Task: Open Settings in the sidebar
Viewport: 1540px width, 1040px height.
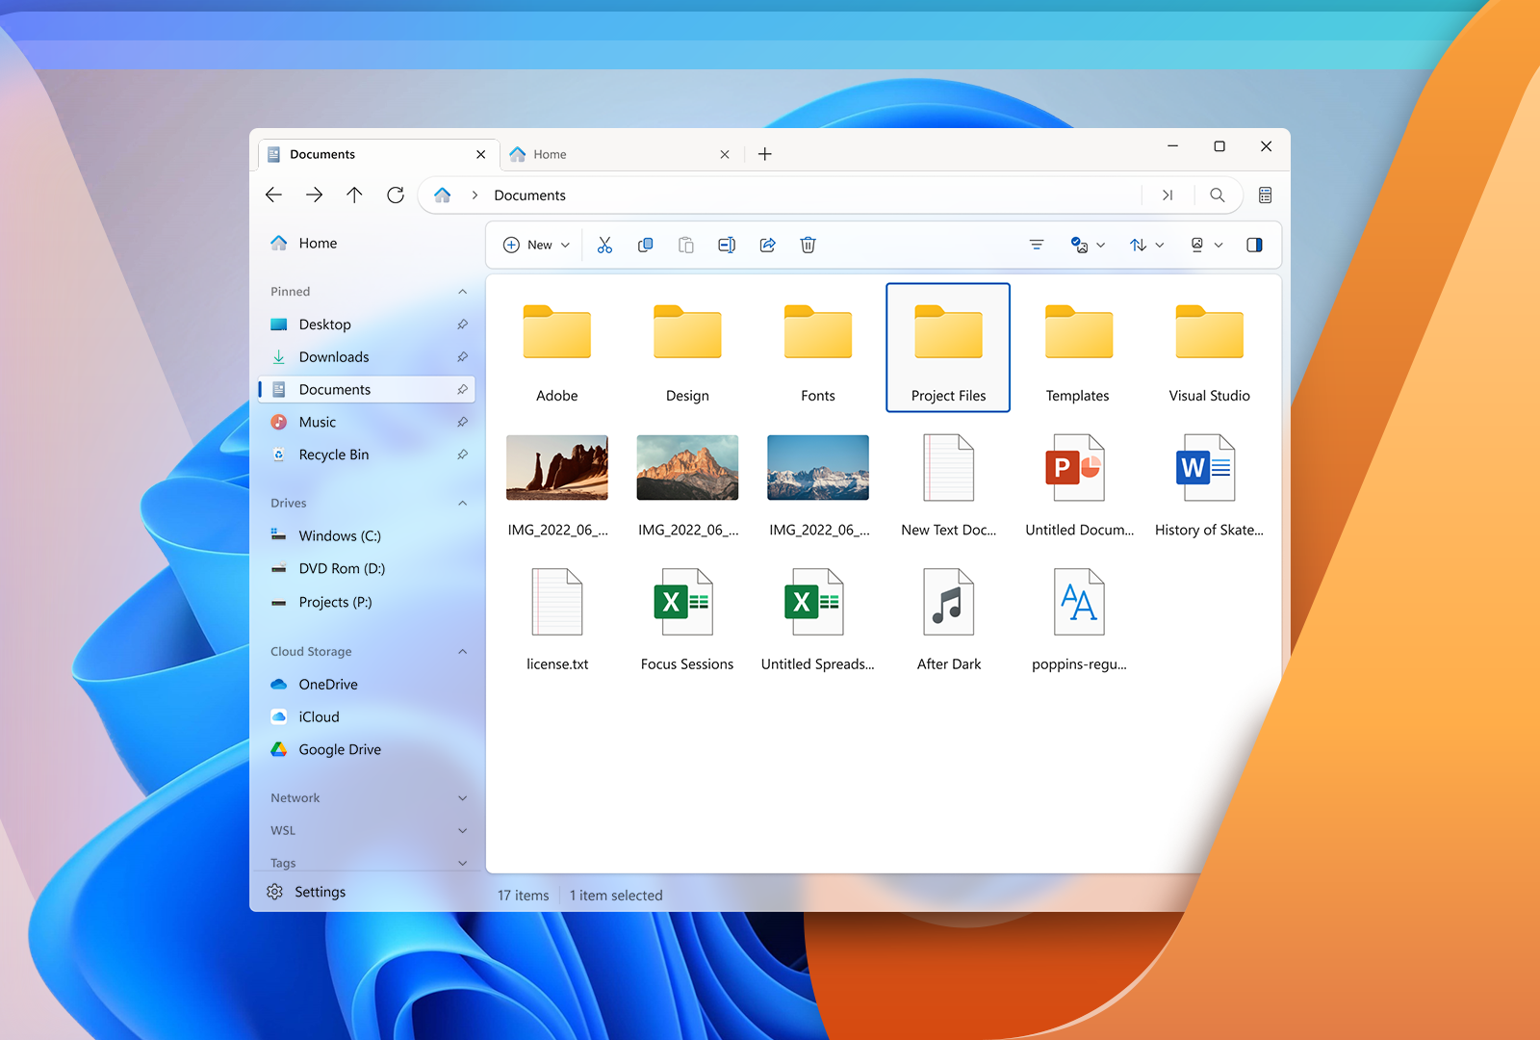Action: pyautogui.click(x=319, y=893)
